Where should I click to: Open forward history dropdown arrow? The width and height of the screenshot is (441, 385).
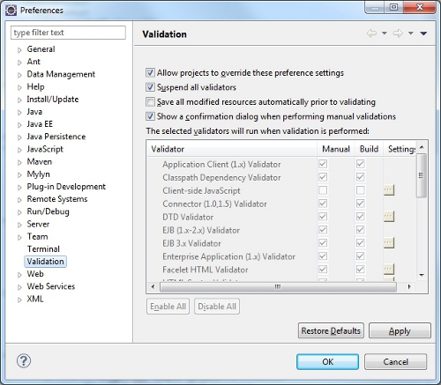pos(411,33)
